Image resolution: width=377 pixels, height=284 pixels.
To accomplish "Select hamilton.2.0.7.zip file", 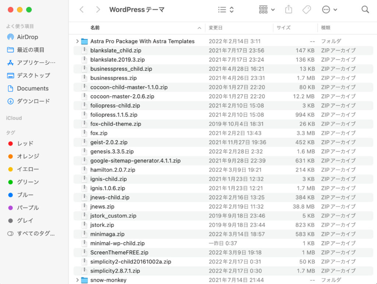I will (223, 170).
